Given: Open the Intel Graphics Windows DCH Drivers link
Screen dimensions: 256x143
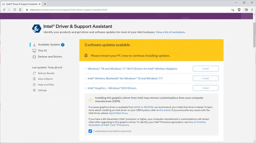Looking at the screenshot, I should (112, 88).
